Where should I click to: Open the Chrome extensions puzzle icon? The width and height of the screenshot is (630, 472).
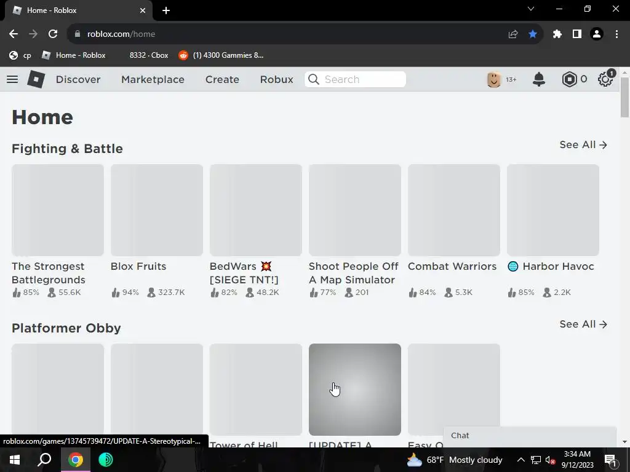pos(557,34)
